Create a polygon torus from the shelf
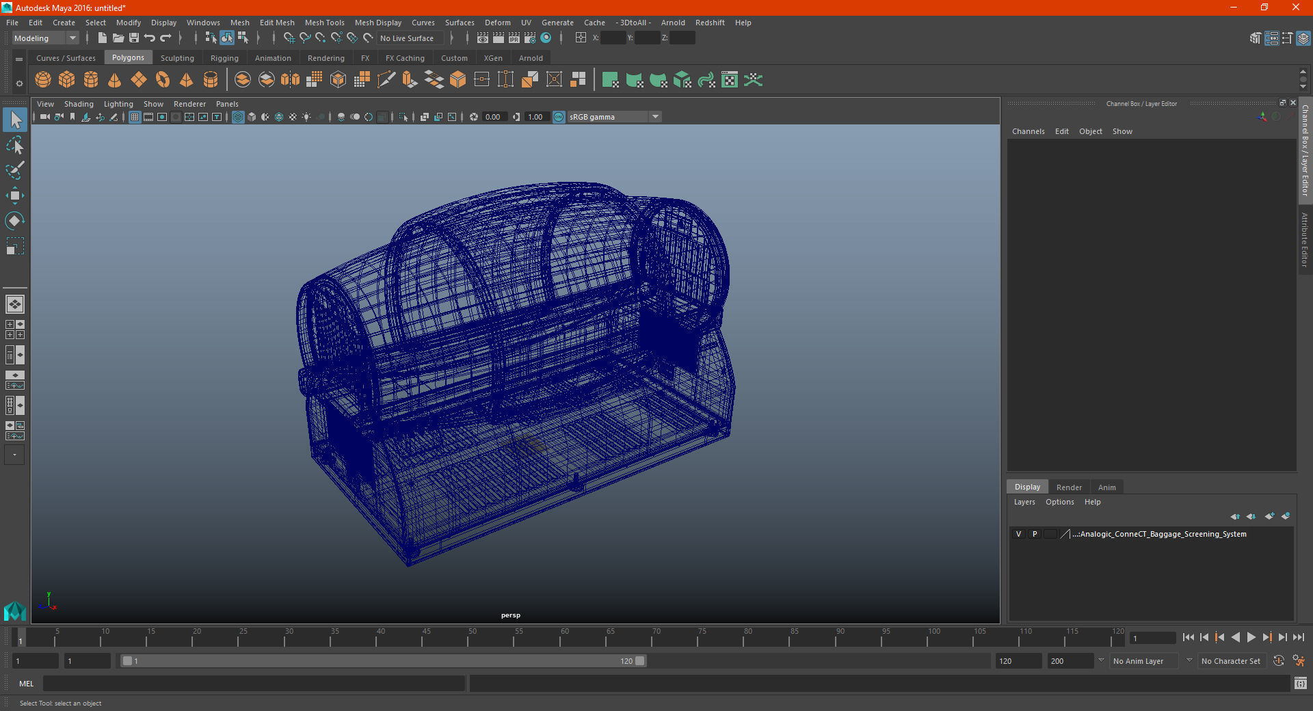The image size is (1313, 711). point(163,80)
